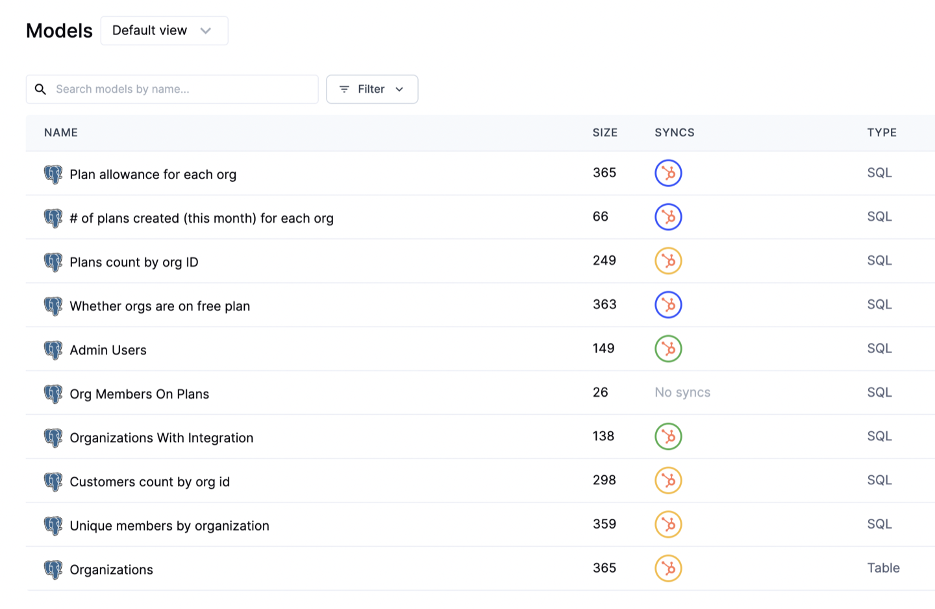Click size value 66

tap(601, 216)
